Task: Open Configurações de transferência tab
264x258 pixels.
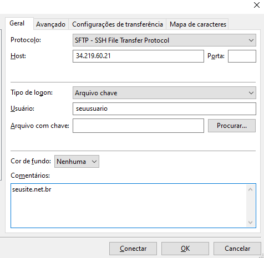Action: (x=118, y=24)
